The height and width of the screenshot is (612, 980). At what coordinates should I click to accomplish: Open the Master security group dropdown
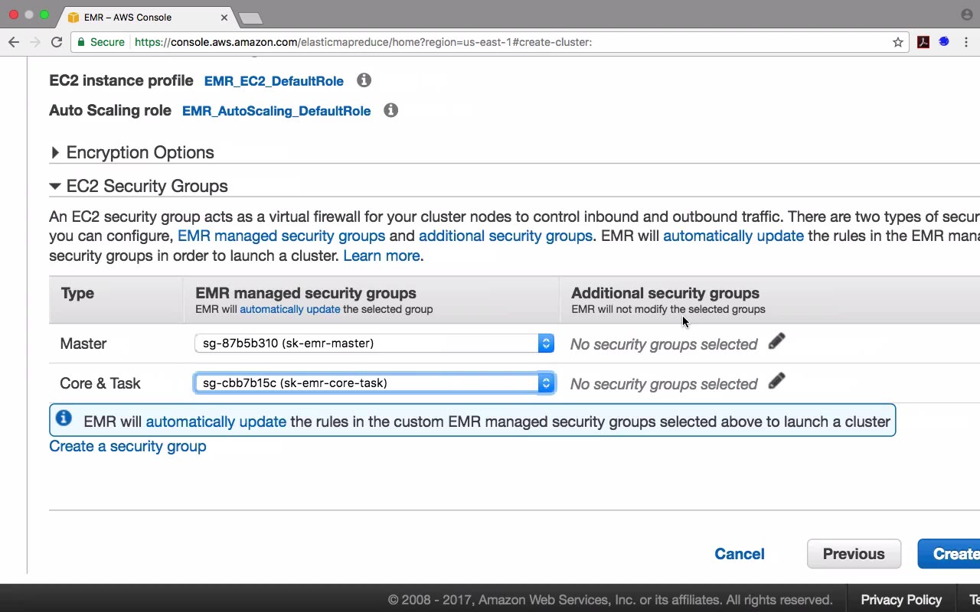point(374,343)
